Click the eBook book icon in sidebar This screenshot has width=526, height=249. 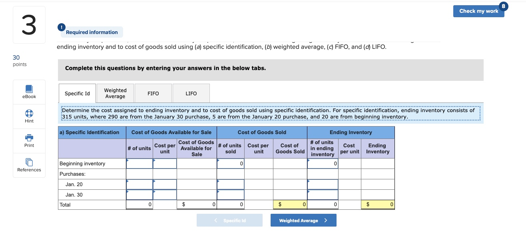click(29, 89)
